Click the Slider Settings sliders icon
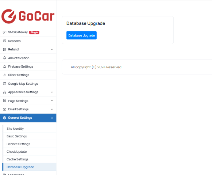Screen dimensions: 212x175 pyautogui.click(x=4, y=75)
